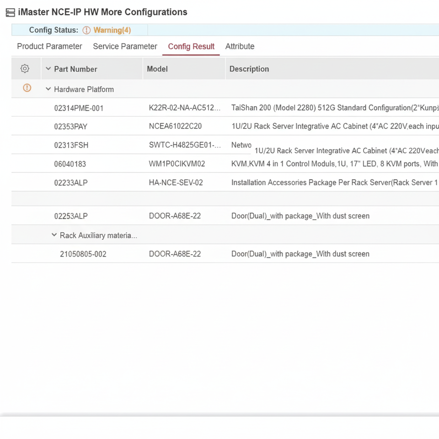Click model HA-NCE-SEV-02 cell
Image resolution: width=439 pixels, height=439 pixels.
pos(176,182)
